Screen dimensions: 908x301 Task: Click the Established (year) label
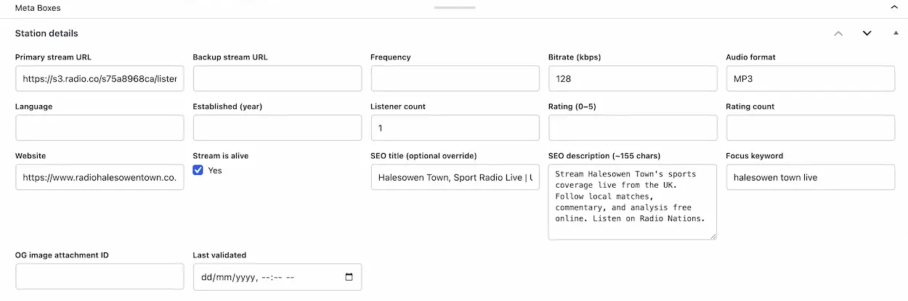(227, 107)
